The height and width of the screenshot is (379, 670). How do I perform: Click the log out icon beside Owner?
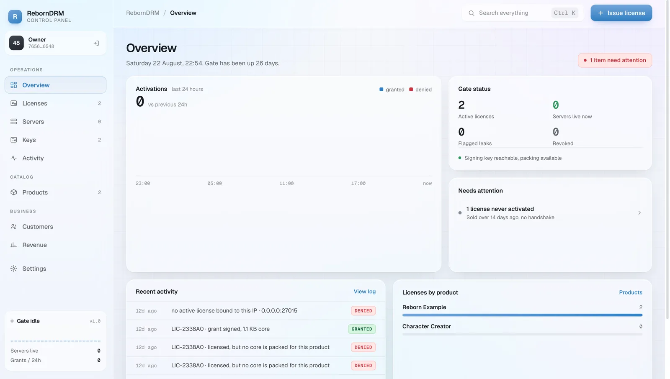pyautogui.click(x=96, y=43)
